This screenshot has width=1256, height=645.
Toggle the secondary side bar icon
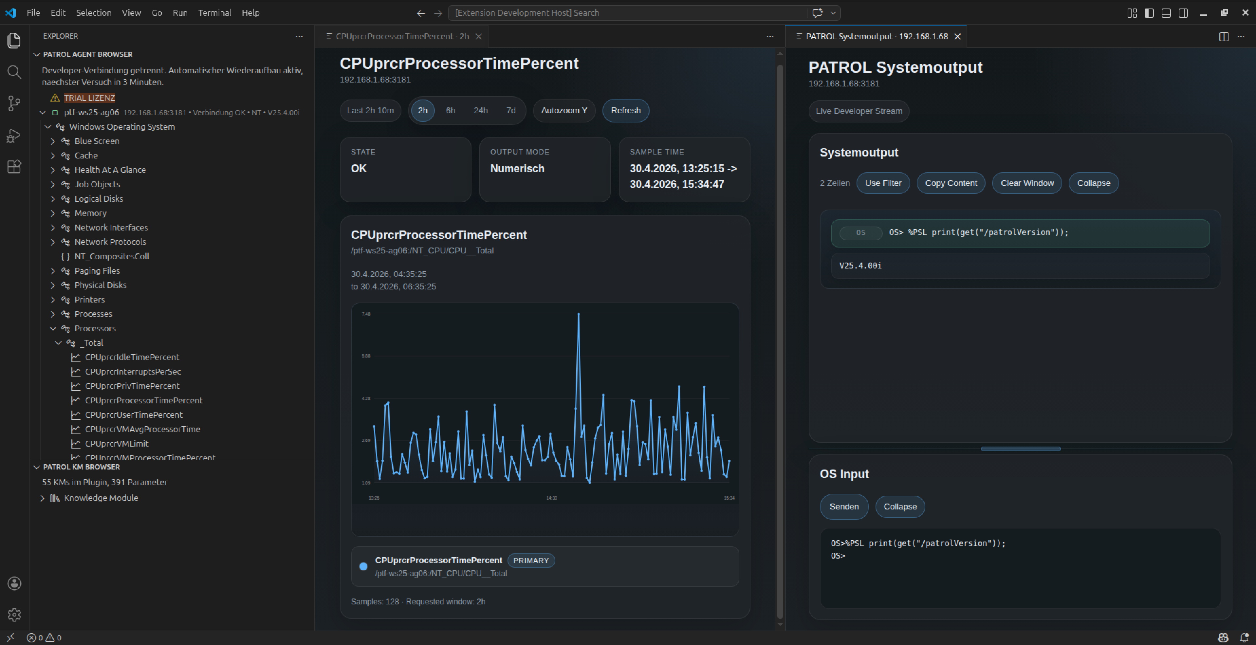(1183, 13)
